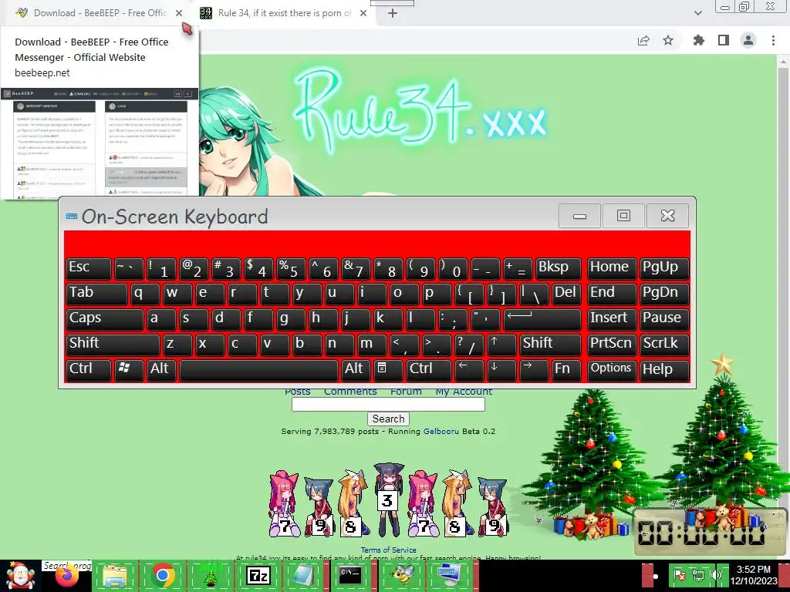Toggle the Fn key on keyboard

point(565,369)
